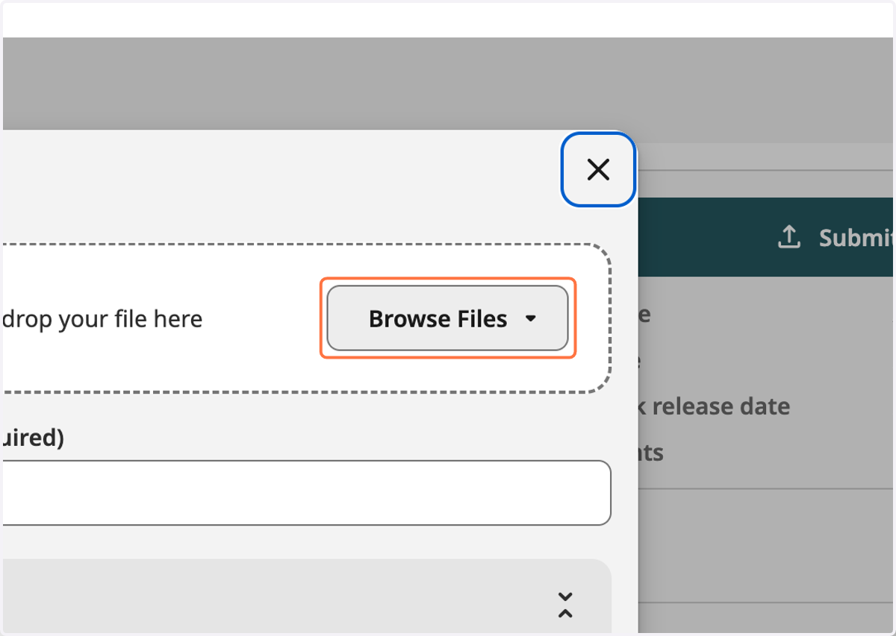Click the 'release date' text behind dialog

point(721,406)
